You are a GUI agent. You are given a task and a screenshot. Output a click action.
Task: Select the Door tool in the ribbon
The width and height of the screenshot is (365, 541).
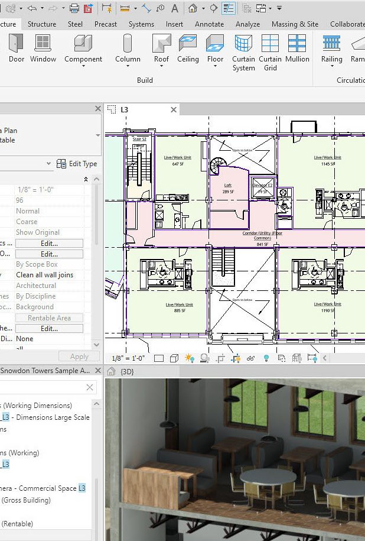point(15,48)
